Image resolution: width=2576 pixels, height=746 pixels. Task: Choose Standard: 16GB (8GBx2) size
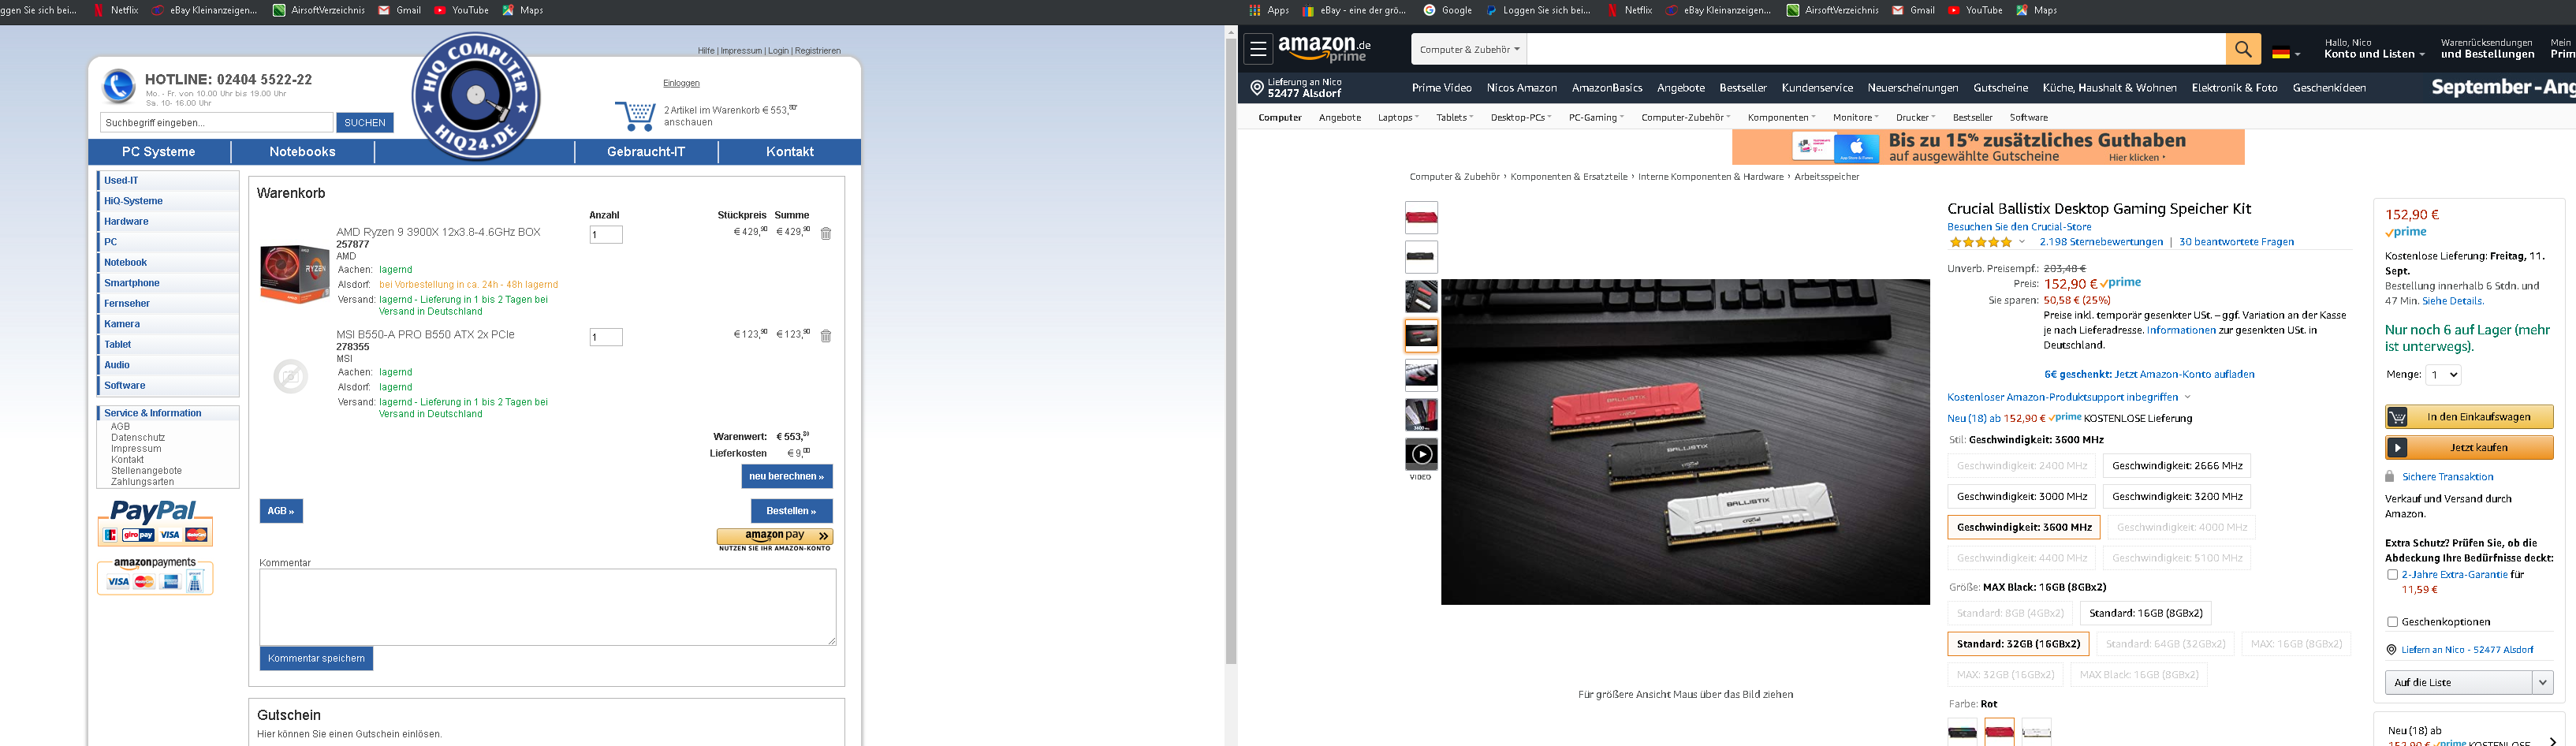[2145, 613]
